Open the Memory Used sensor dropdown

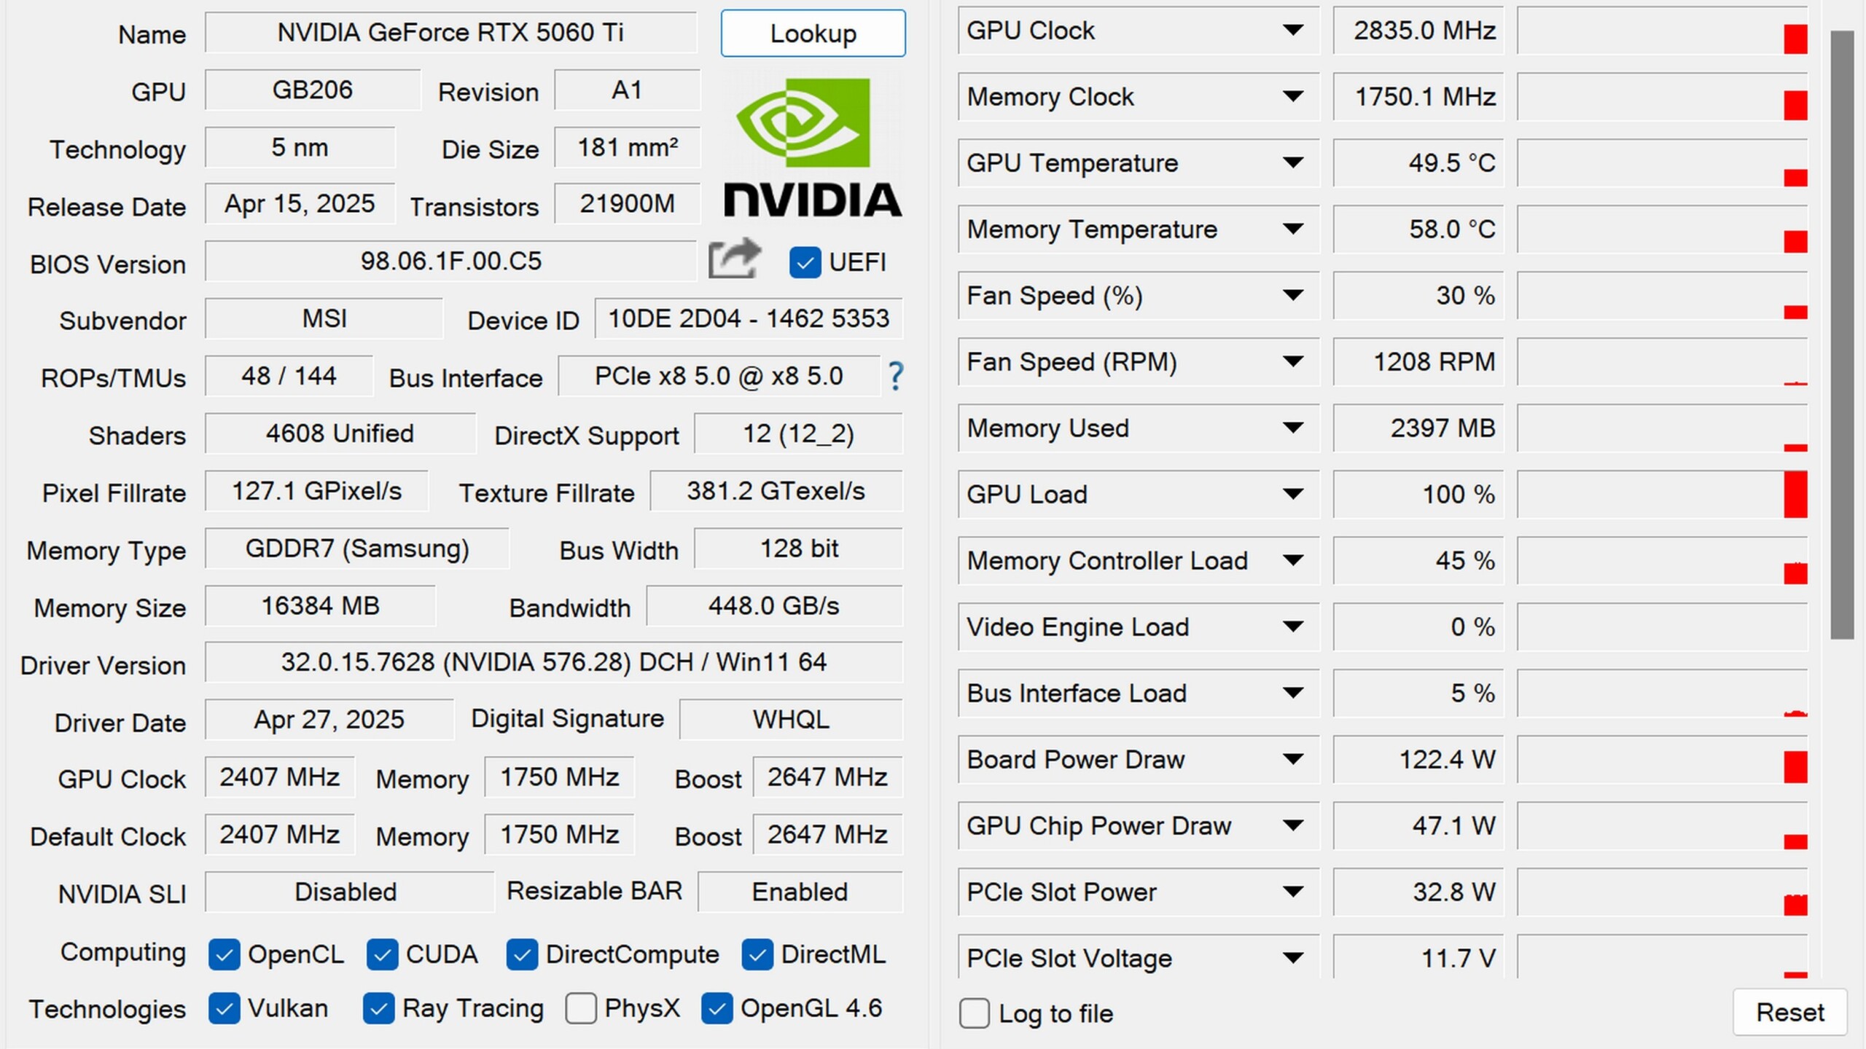(1293, 428)
